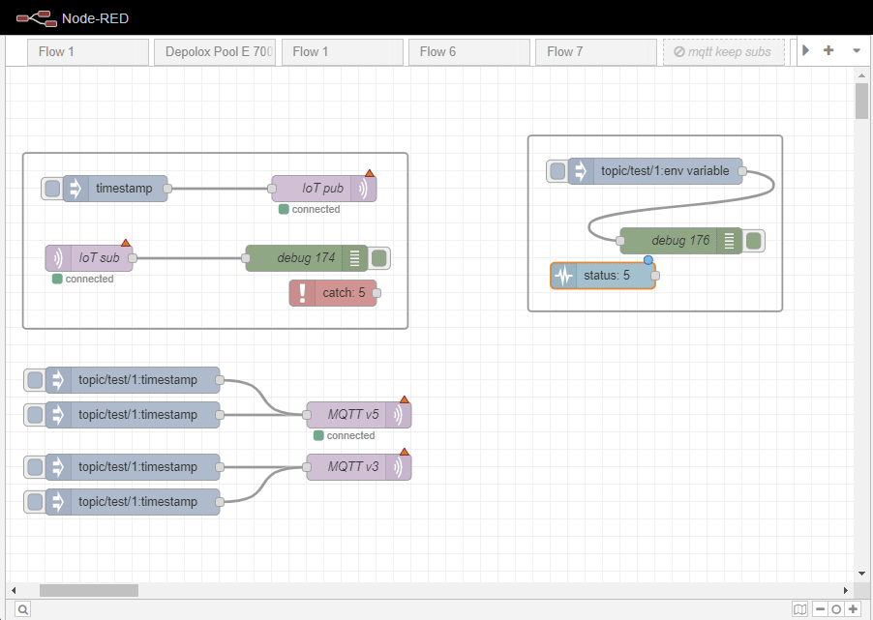Viewport: 873px width, 620px height.
Task: Zoom out using the minus icon
Action: 818,608
